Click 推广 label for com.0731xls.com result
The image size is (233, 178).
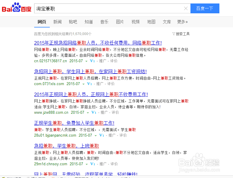tap(100, 84)
